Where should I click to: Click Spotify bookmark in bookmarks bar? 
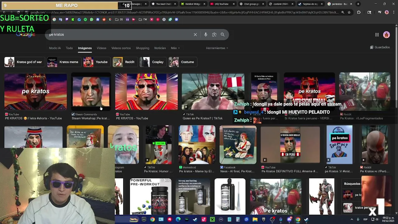pos(85,19)
